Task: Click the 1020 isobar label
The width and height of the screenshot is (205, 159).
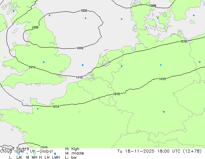Action: pyautogui.click(x=44, y=147)
